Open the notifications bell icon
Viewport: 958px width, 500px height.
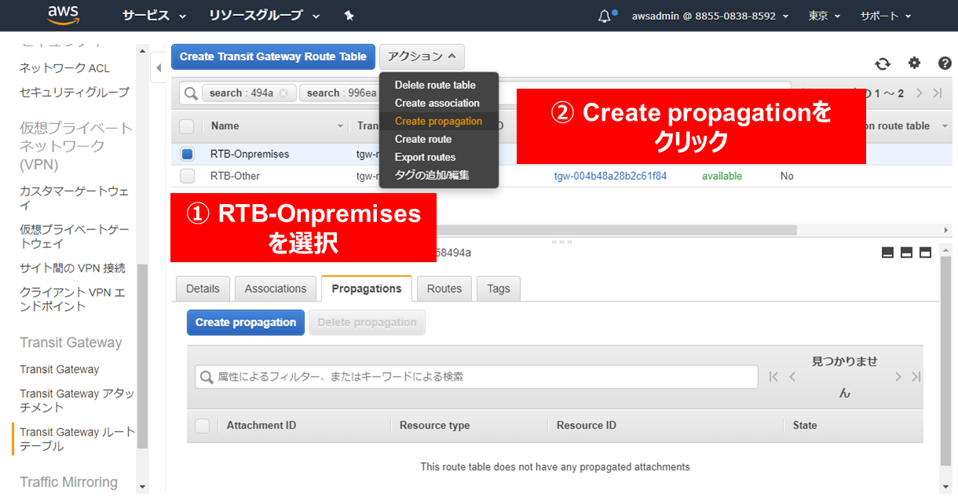coord(604,16)
